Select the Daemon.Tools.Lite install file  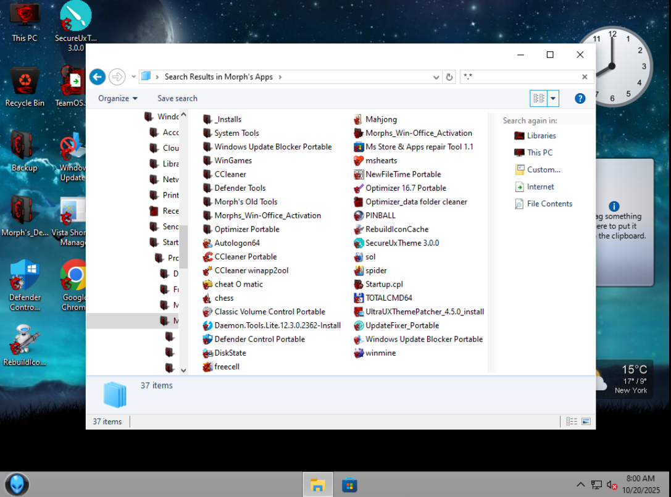pos(277,325)
